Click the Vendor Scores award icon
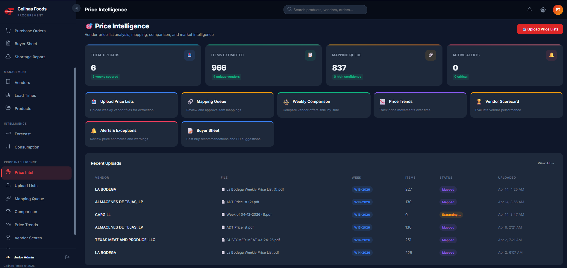 pyautogui.click(x=8, y=238)
